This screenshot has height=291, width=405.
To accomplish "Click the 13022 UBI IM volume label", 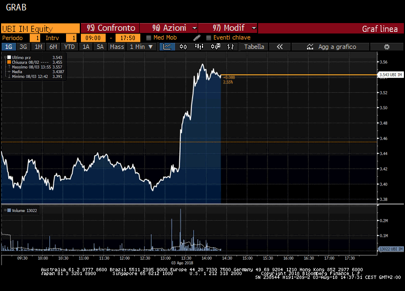I will (391, 249).
